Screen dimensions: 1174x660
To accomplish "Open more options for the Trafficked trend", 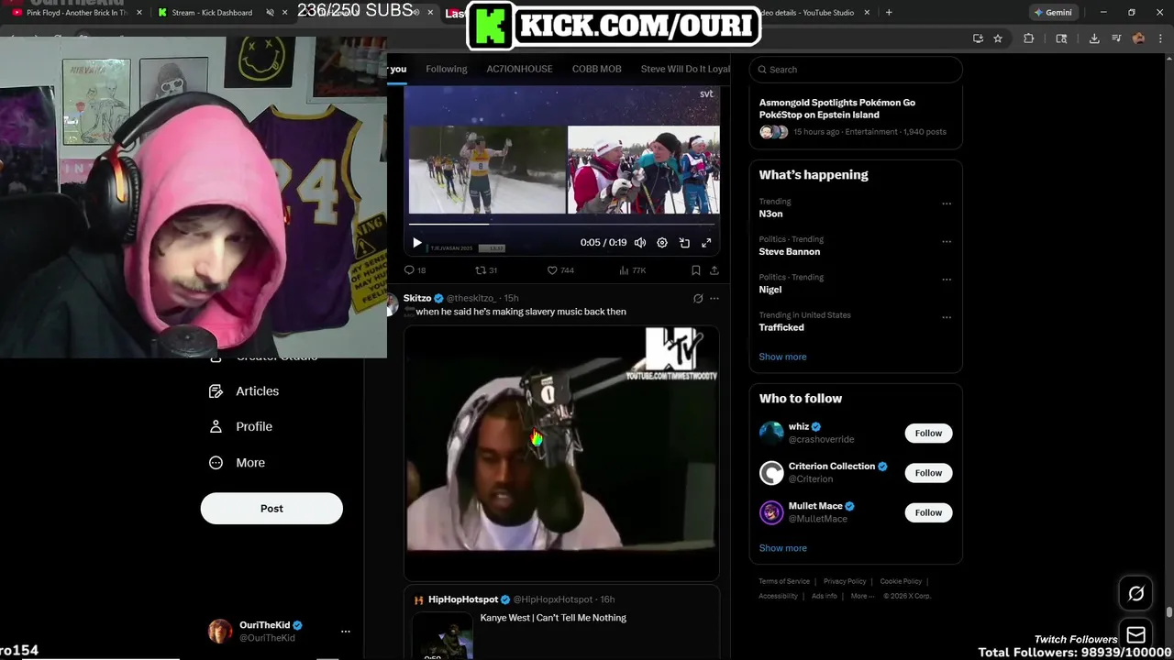I will (x=947, y=317).
